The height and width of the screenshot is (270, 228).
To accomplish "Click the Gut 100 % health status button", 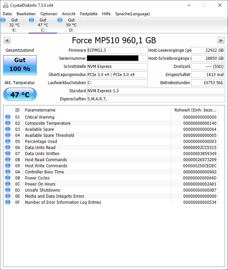I will (x=20, y=65).
